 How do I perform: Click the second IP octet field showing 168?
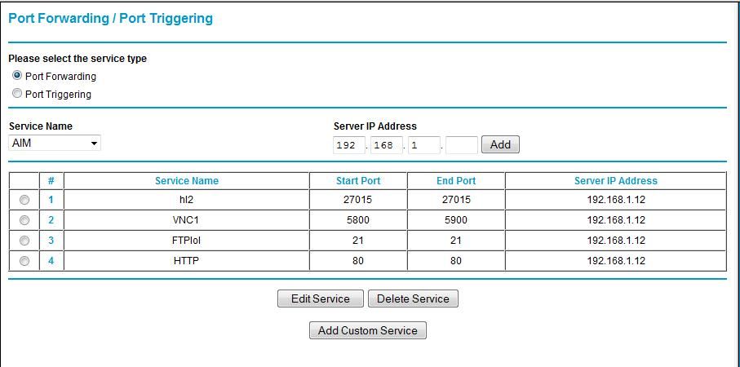click(x=387, y=145)
